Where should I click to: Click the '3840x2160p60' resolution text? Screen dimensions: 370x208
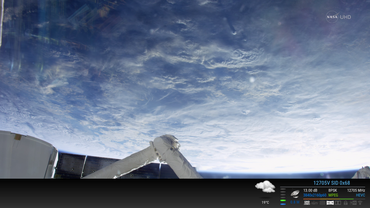click(315, 195)
